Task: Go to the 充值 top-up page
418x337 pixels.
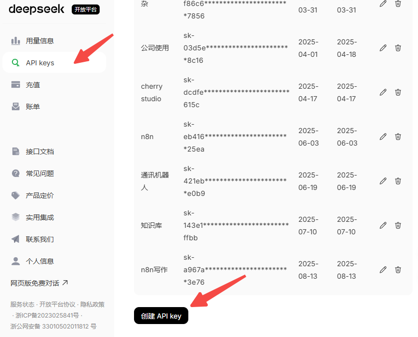Action: [x=32, y=85]
